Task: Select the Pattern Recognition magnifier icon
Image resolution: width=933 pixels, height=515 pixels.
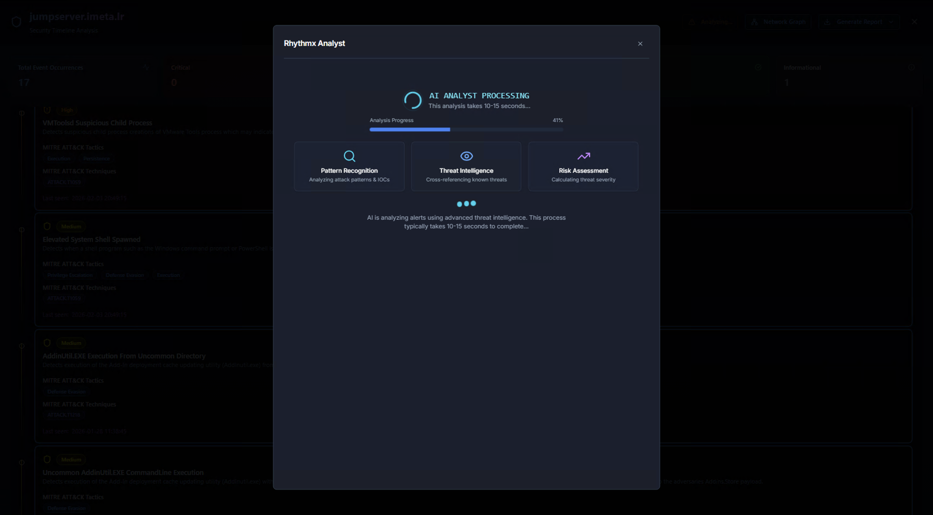Action: pos(349,156)
